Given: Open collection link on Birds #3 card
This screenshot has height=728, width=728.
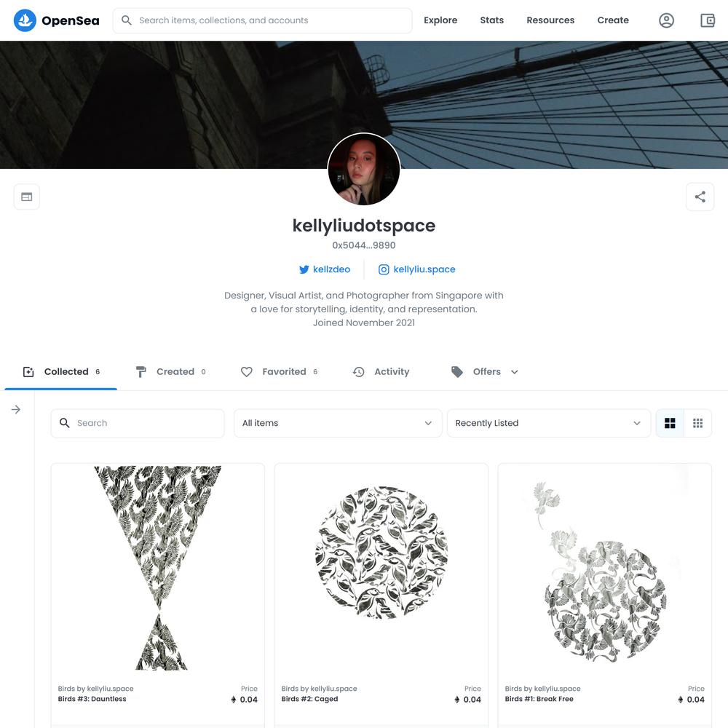Looking at the screenshot, I should pos(95,689).
